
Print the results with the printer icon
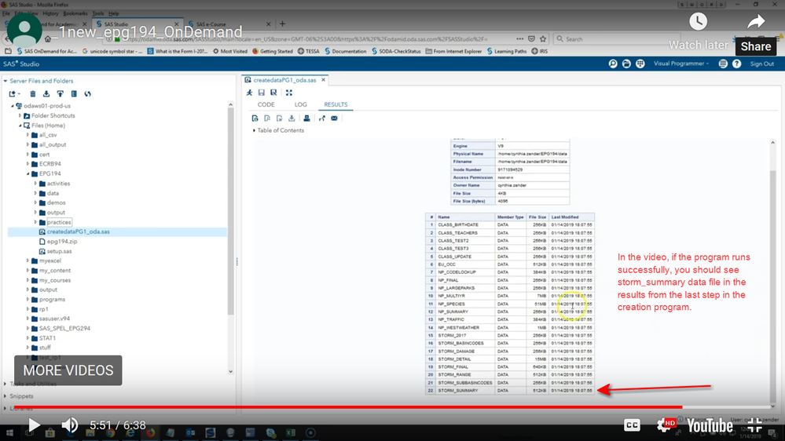(306, 118)
